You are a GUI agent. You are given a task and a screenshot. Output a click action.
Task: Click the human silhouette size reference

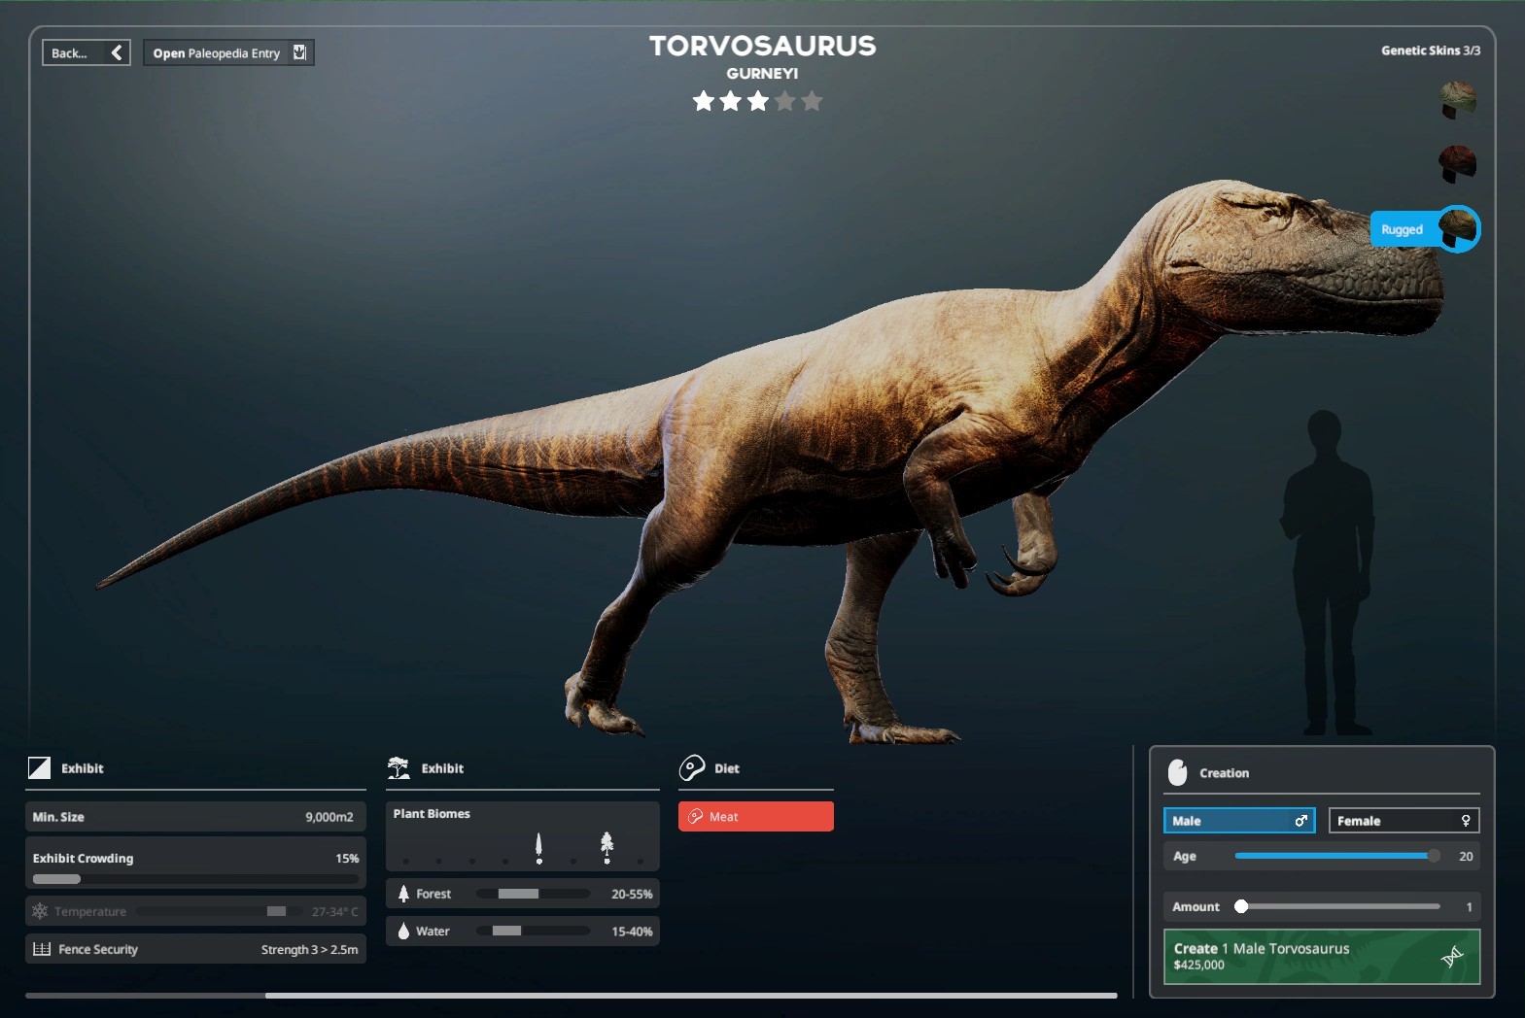pyautogui.click(x=1329, y=573)
